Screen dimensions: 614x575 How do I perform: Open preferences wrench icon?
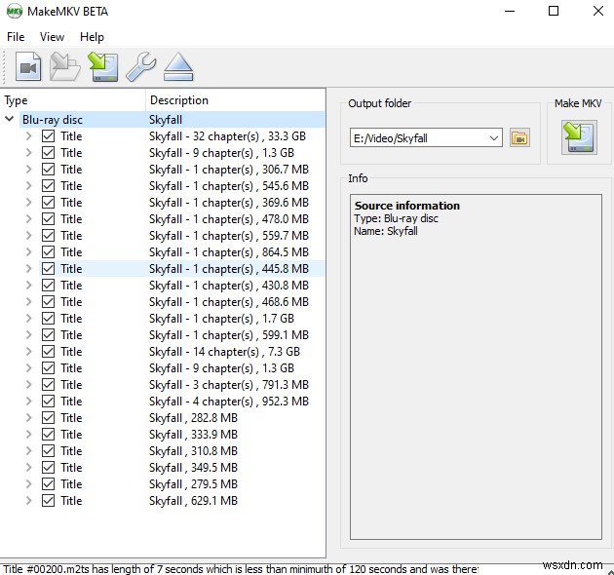click(x=141, y=67)
